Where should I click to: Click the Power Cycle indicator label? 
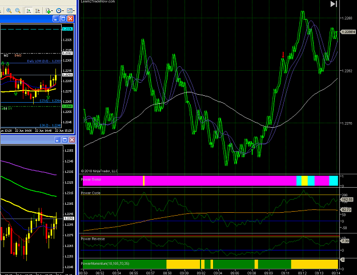pyautogui.click(x=91, y=193)
